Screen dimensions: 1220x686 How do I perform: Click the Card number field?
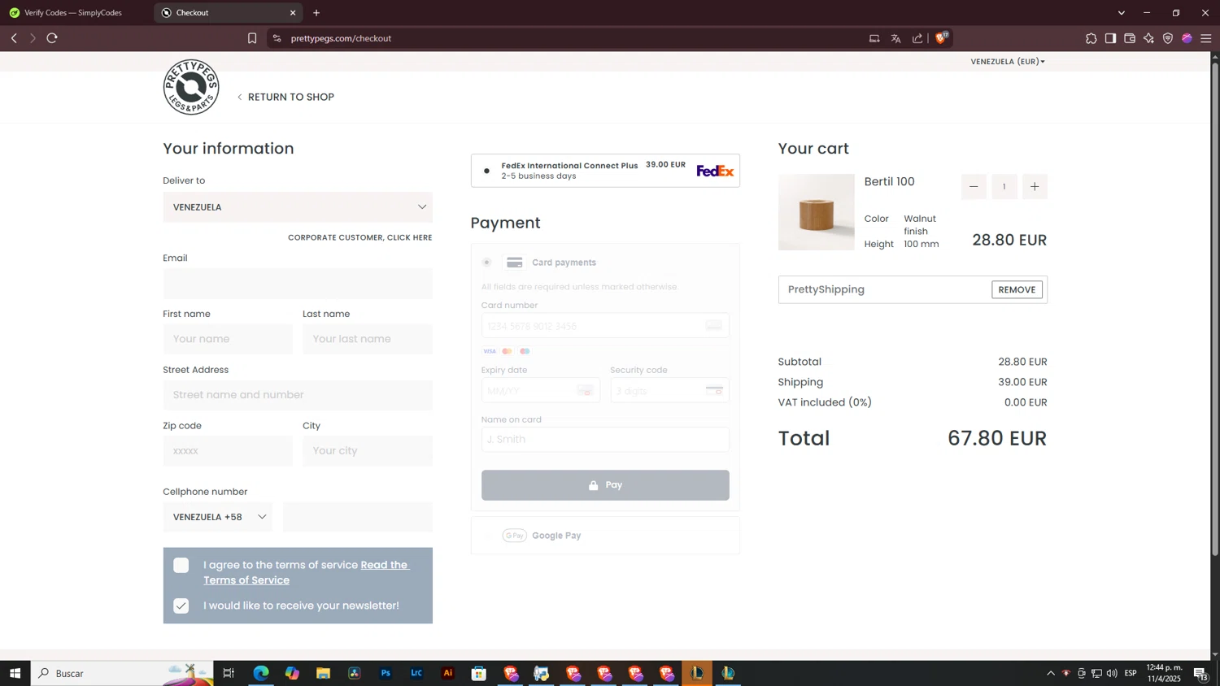click(605, 326)
